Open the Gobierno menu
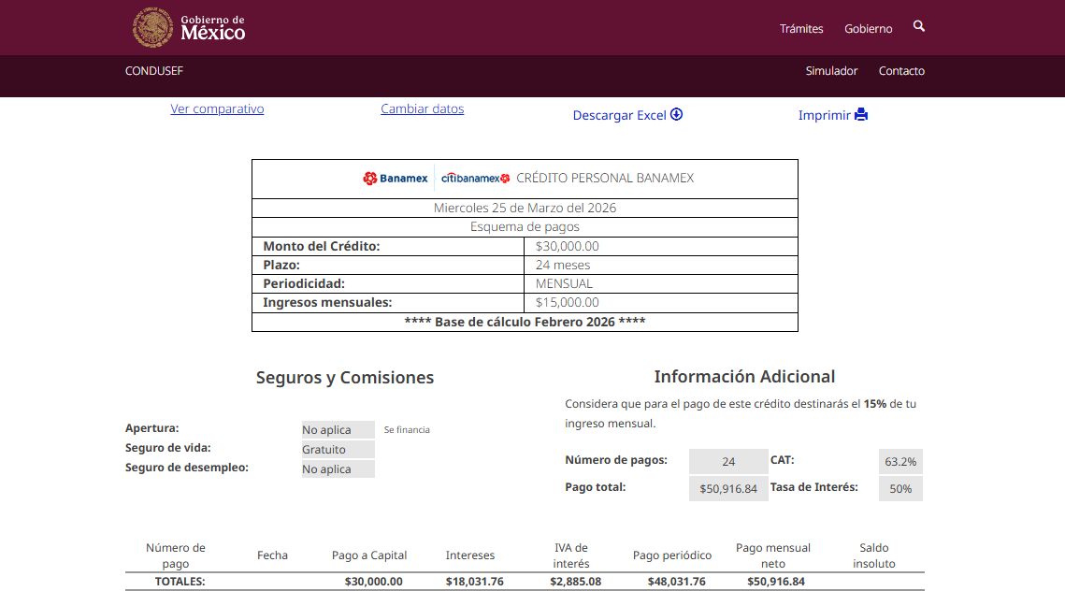This screenshot has height=591, width=1065. coord(868,29)
